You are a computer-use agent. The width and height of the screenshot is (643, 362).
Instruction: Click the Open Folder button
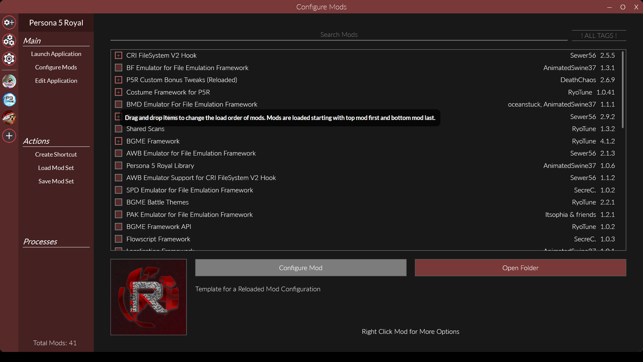pyautogui.click(x=520, y=268)
